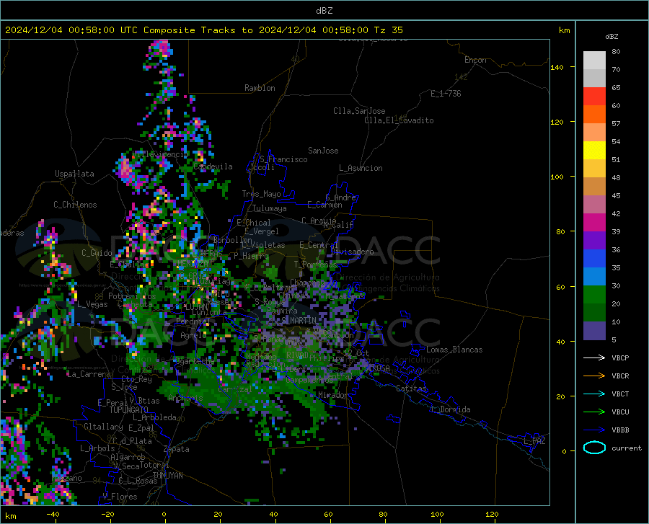Click the L_Dormida map label
Image resolution: width=649 pixels, height=524 pixels.
(450, 410)
